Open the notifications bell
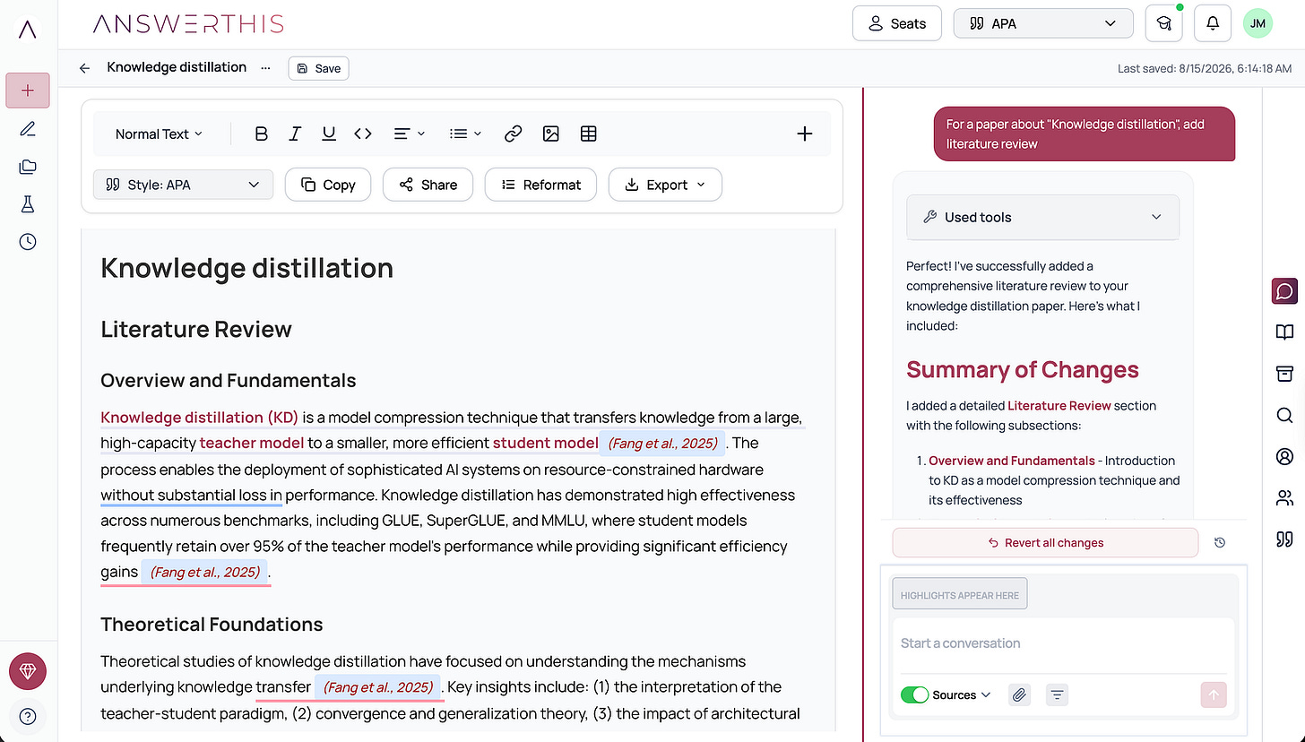The height and width of the screenshot is (742, 1305). point(1213,24)
